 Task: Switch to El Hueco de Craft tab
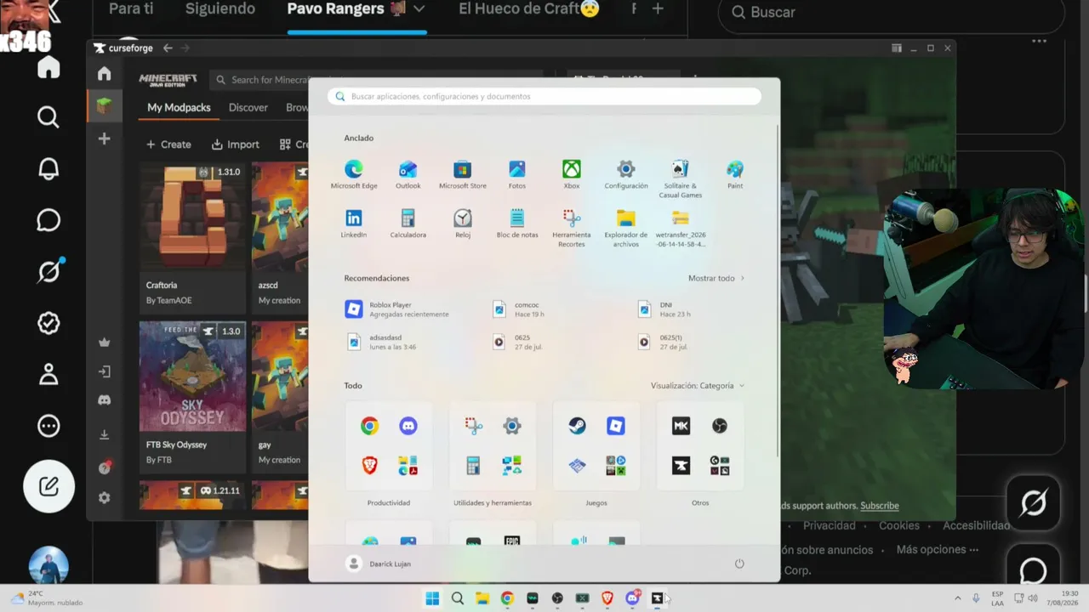[x=529, y=9]
